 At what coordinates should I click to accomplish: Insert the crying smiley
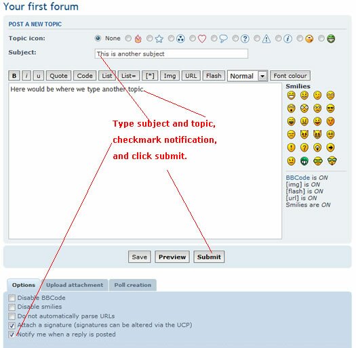pos(291,135)
